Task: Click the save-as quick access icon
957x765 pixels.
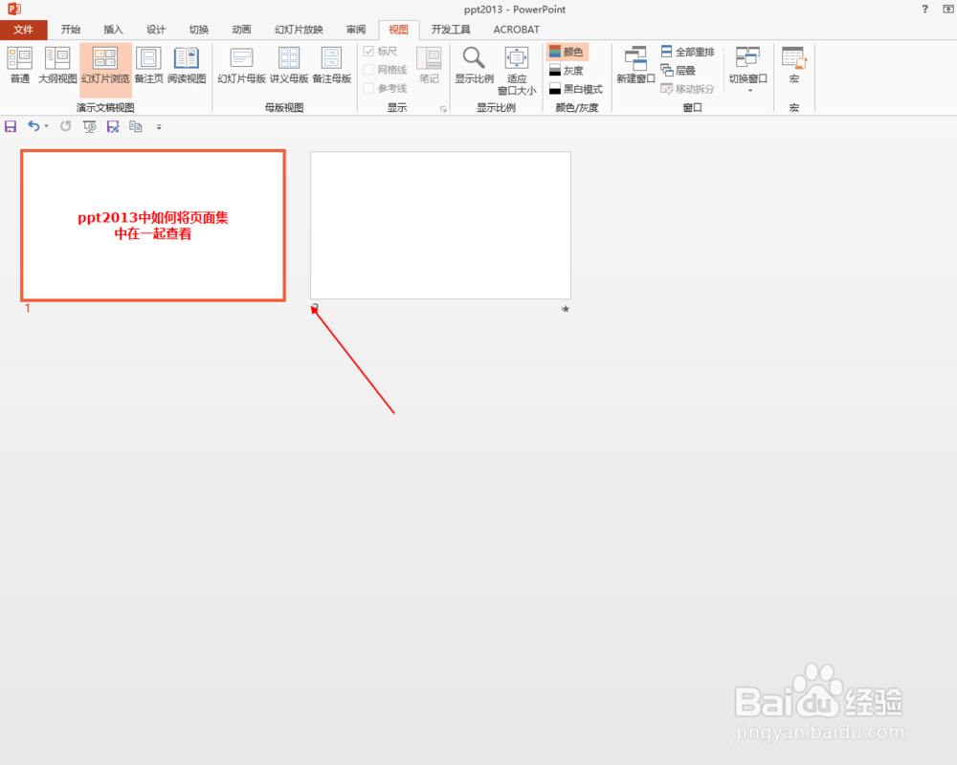Action: (x=113, y=126)
